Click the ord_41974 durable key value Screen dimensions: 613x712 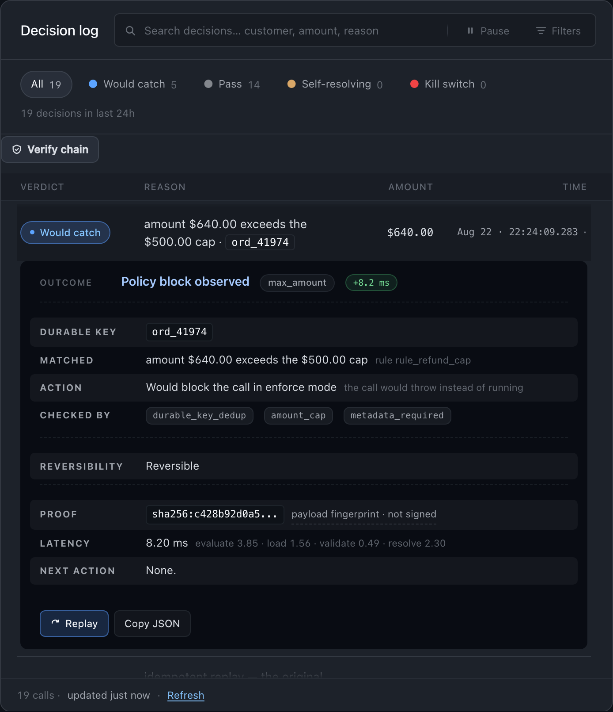tap(179, 332)
